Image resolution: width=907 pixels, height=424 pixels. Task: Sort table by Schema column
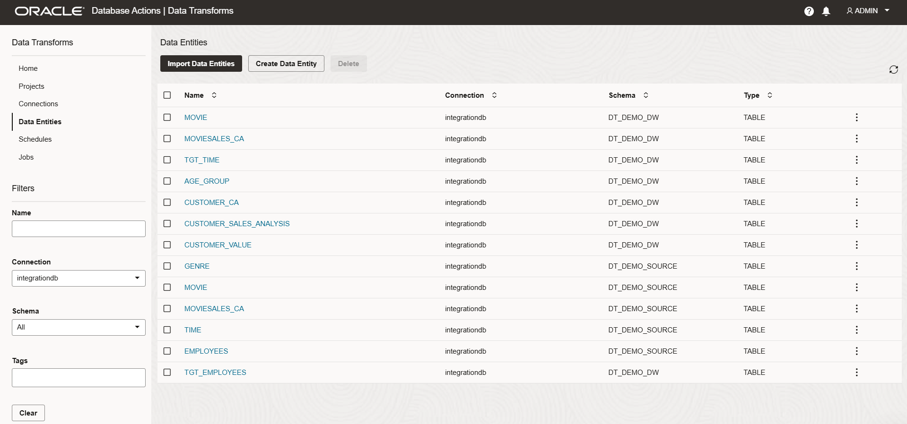(645, 95)
